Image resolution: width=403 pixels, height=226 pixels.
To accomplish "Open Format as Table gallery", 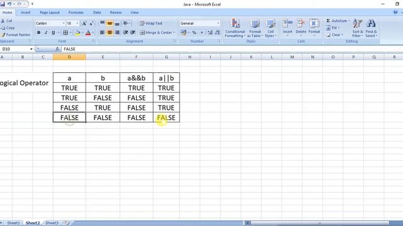I will [255, 28].
